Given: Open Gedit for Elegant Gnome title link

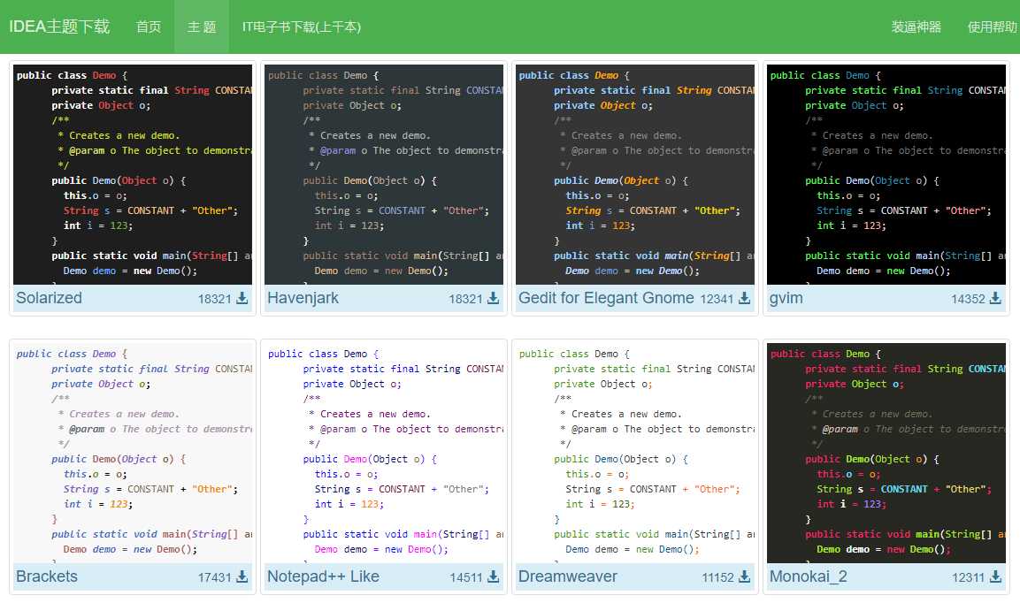Looking at the screenshot, I should [x=606, y=298].
